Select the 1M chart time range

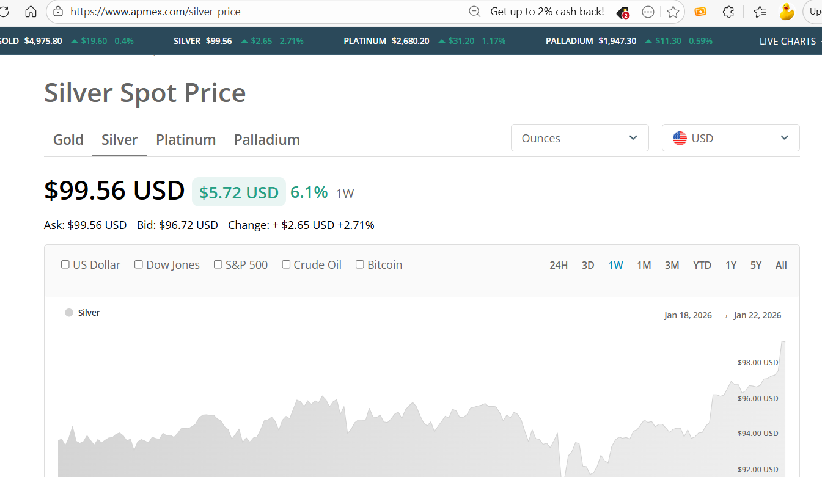pyautogui.click(x=644, y=265)
